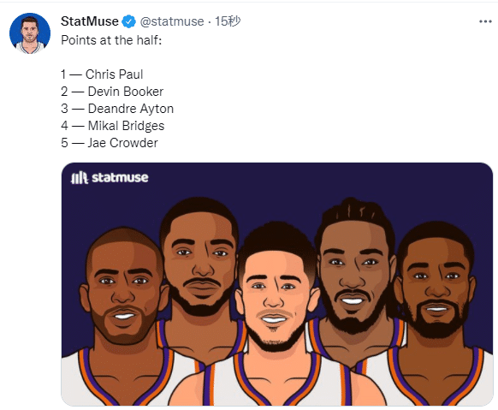
Task: Select the '4 — Mikal Bridges' line
Action: 113,126
